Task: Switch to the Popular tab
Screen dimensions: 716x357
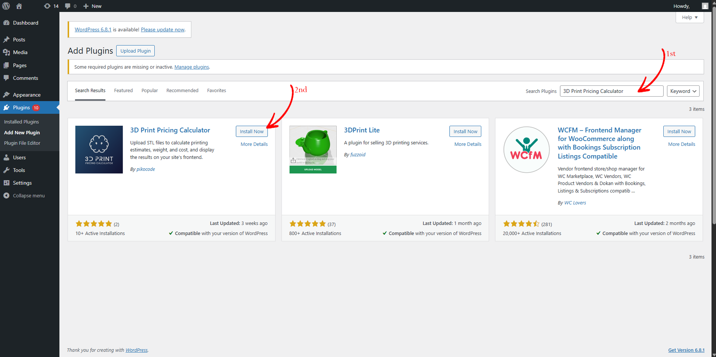Action: [149, 91]
